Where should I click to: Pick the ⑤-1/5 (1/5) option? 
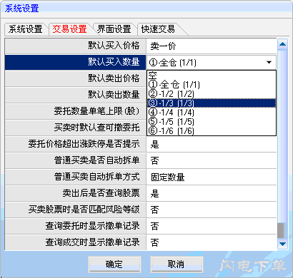tap(212, 121)
